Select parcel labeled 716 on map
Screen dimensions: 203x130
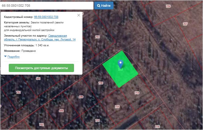tap(157, 126)
